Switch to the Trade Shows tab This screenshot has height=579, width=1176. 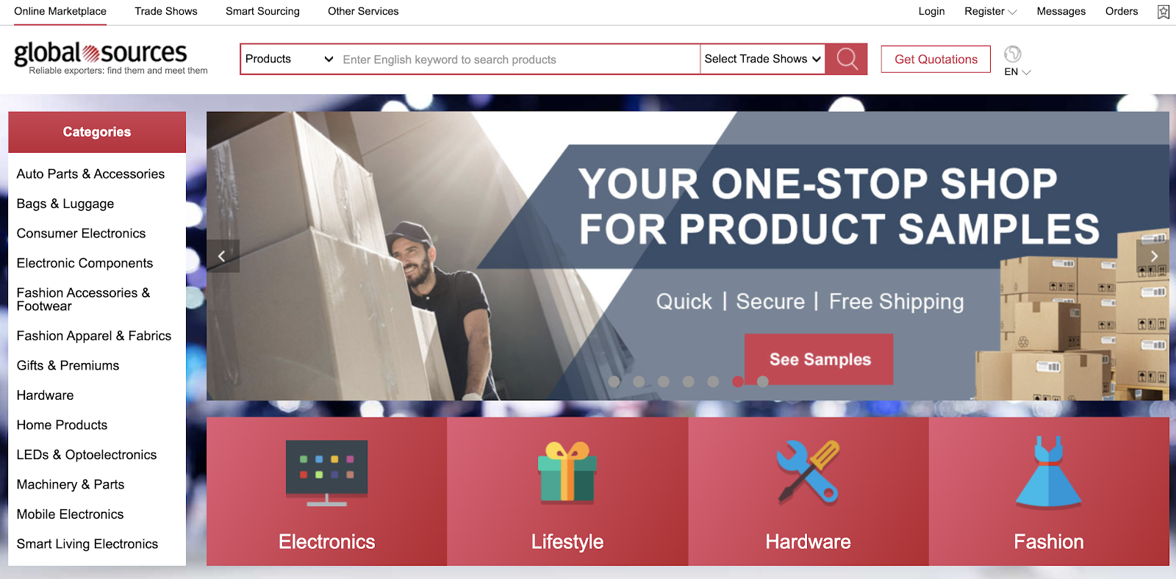(x=166, y=12)
